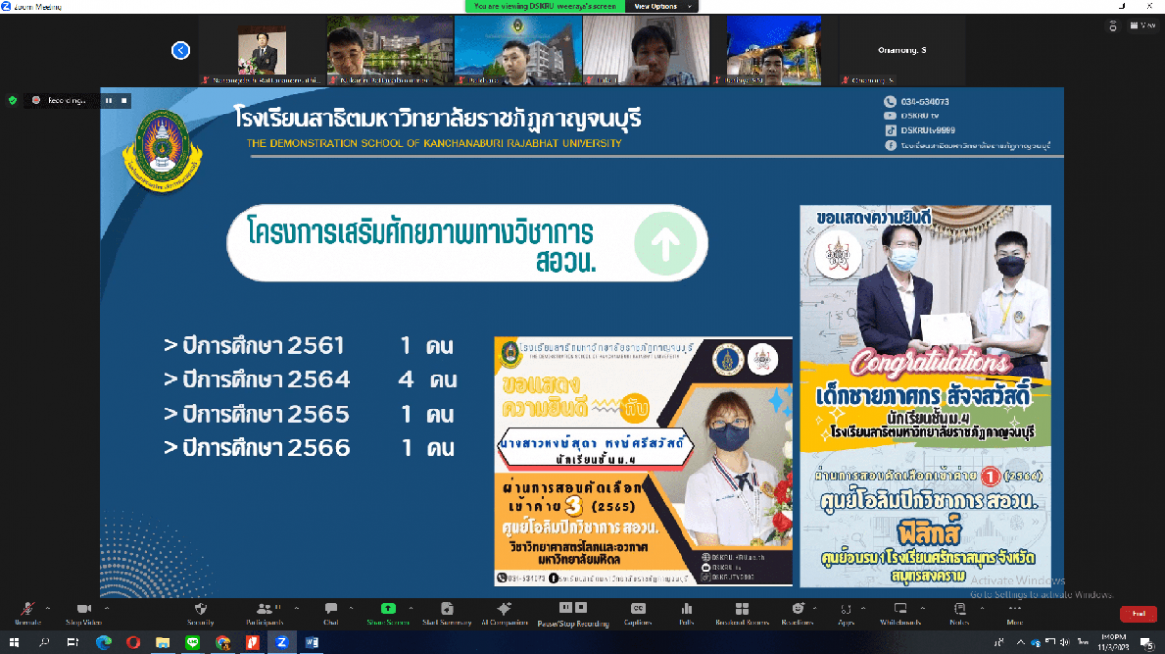Click the Windows Start button

coord(17,642)
